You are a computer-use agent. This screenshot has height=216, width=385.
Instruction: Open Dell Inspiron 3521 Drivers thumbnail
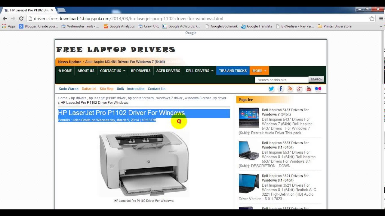pos(249,183)
